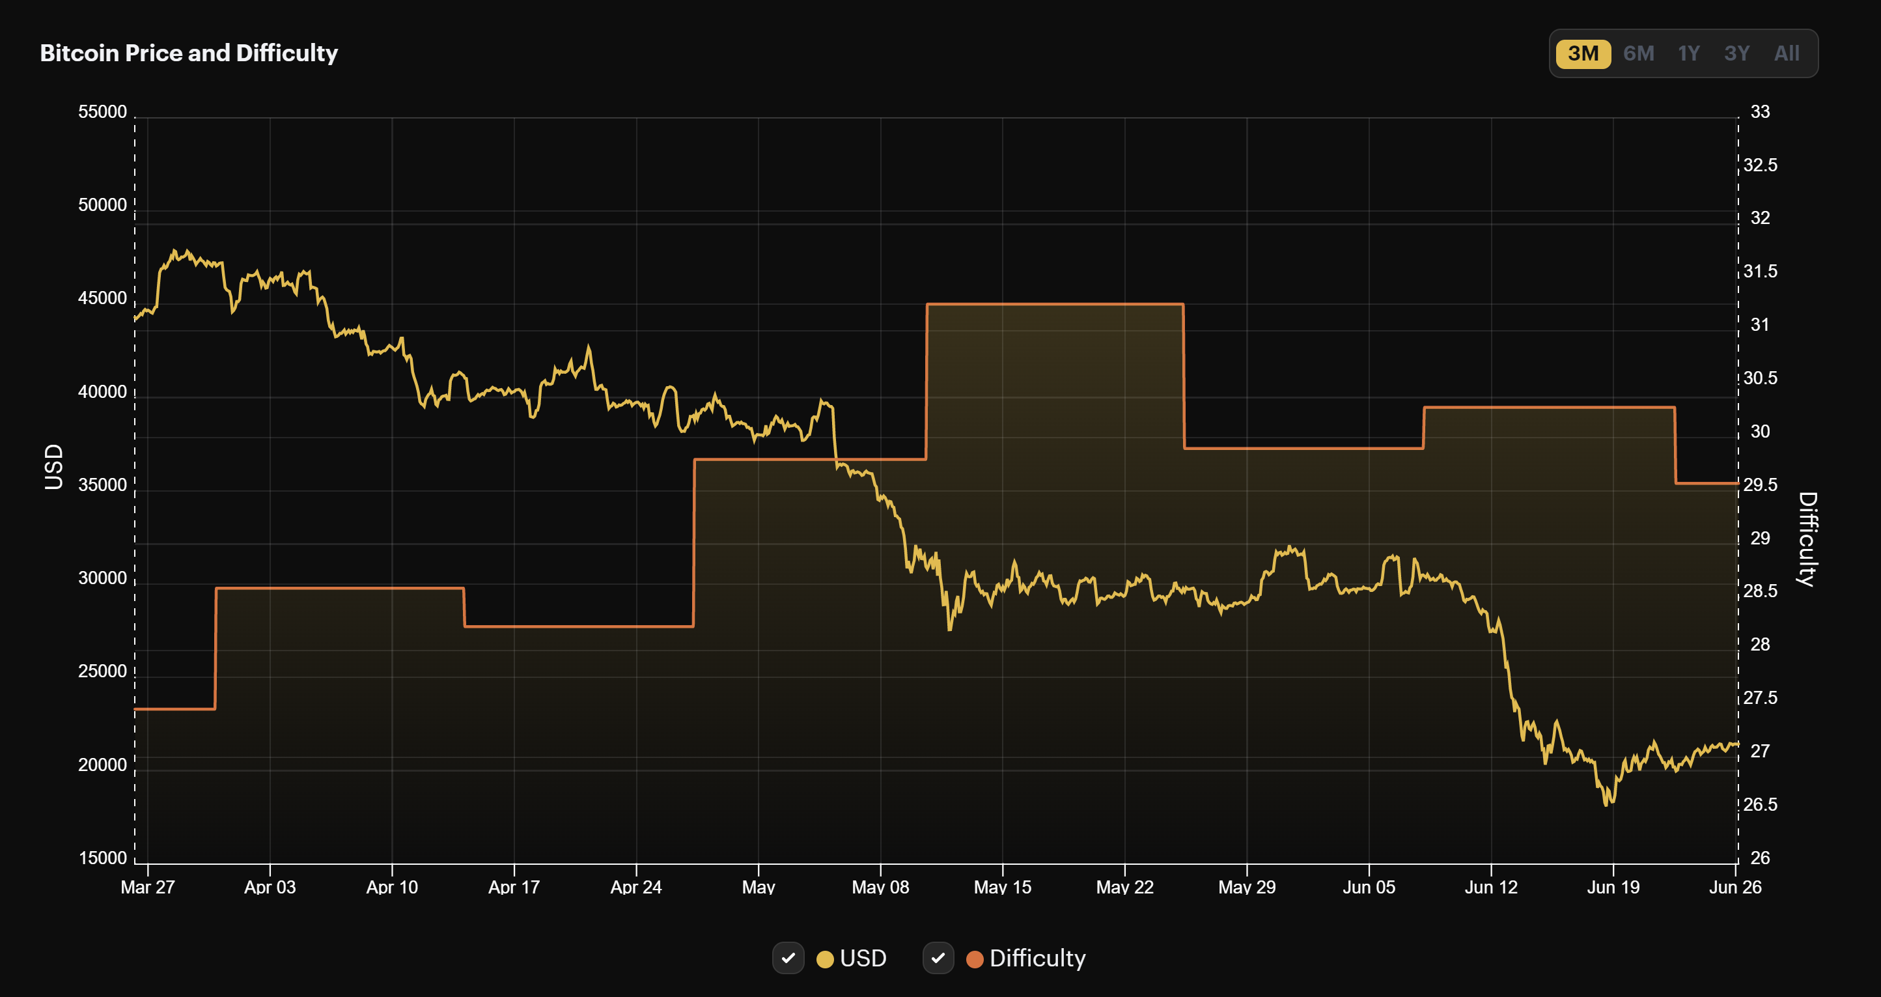1881x997 pixels.
Task: Select the 3M time range tab
Action: 1582,53
